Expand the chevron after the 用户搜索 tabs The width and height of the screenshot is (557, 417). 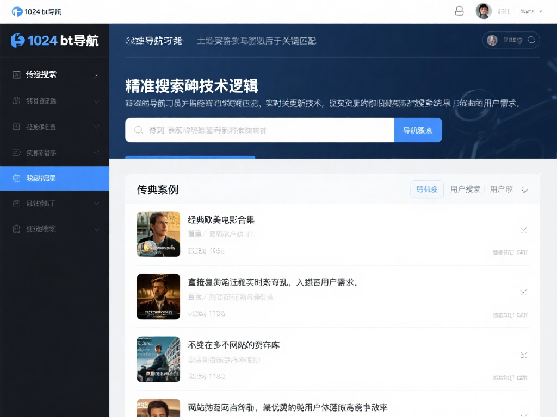pos(525,189)
